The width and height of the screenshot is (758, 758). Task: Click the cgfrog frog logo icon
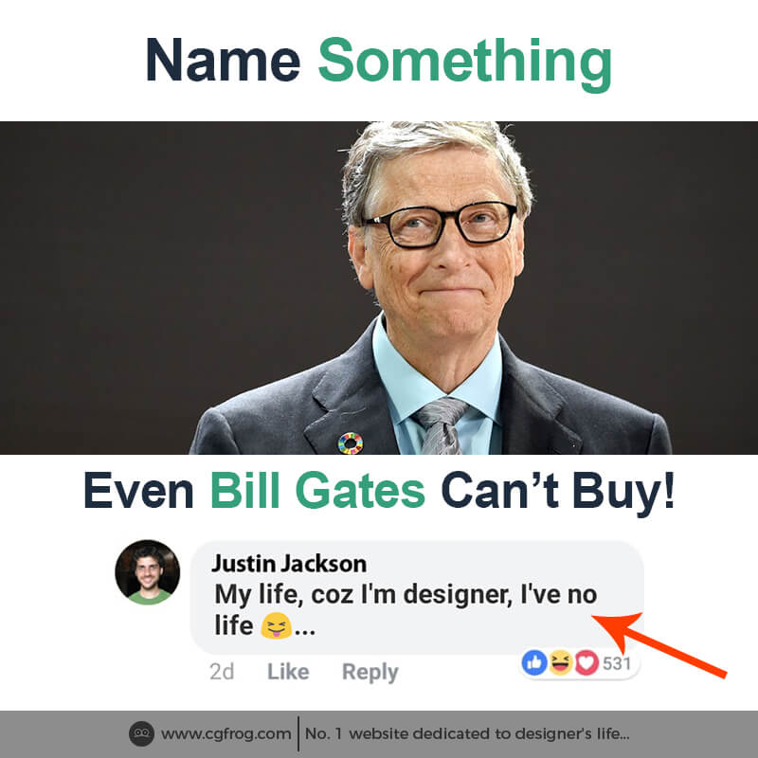pos(141,733)
